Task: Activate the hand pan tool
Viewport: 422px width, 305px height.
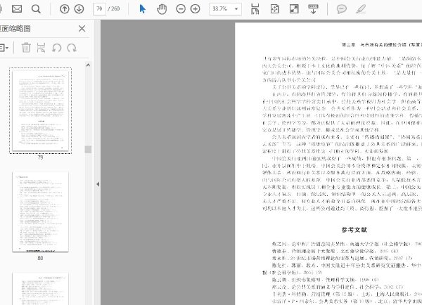Action: click(x=162, y=9)
